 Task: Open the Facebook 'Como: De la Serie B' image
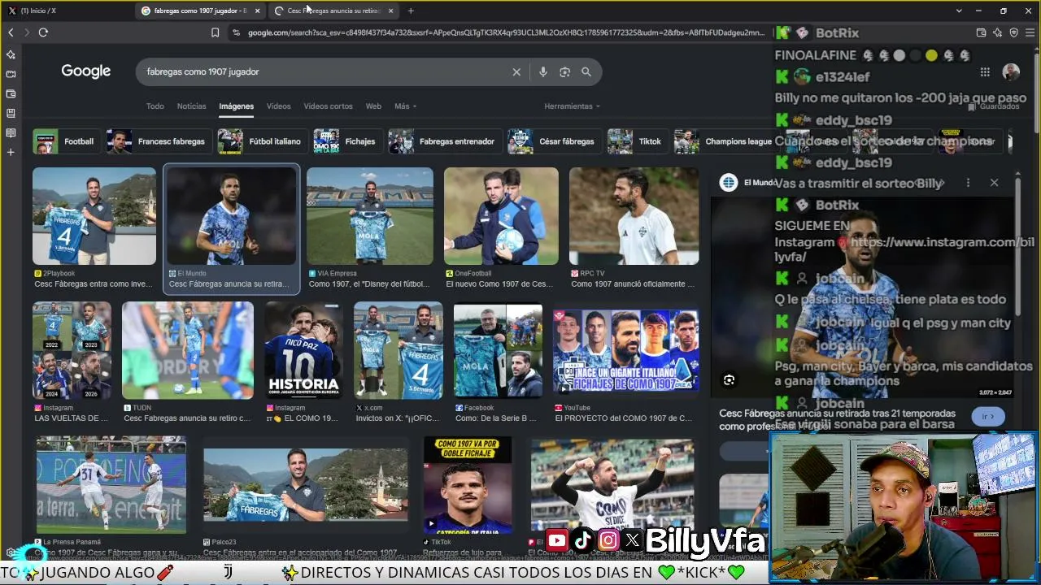(x=499, y=350)
